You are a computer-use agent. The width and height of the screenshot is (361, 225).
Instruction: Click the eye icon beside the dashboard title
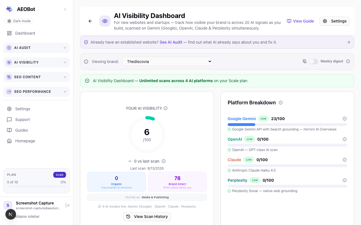point(105,21)
